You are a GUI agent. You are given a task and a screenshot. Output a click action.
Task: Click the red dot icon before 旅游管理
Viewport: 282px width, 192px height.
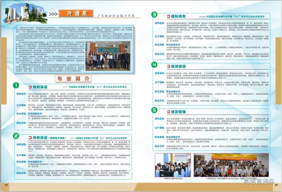coord(168,112)
